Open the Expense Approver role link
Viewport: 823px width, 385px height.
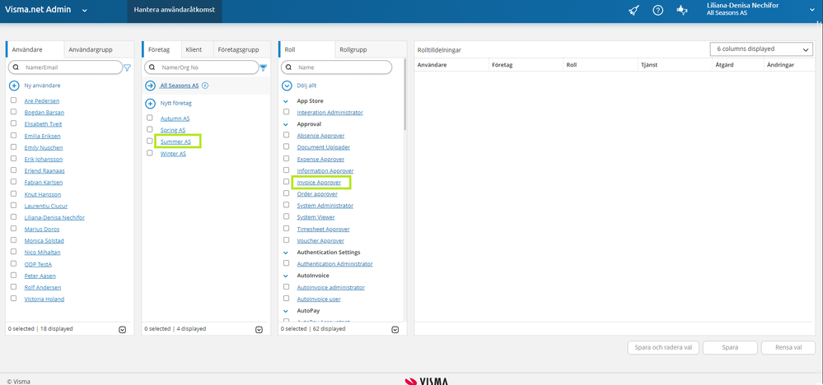pyautogui.click(x=320, y=160)
